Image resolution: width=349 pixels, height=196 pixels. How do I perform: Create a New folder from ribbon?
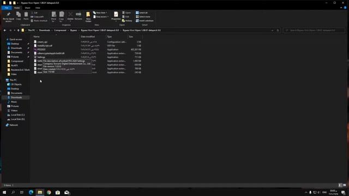click(88, 17)
